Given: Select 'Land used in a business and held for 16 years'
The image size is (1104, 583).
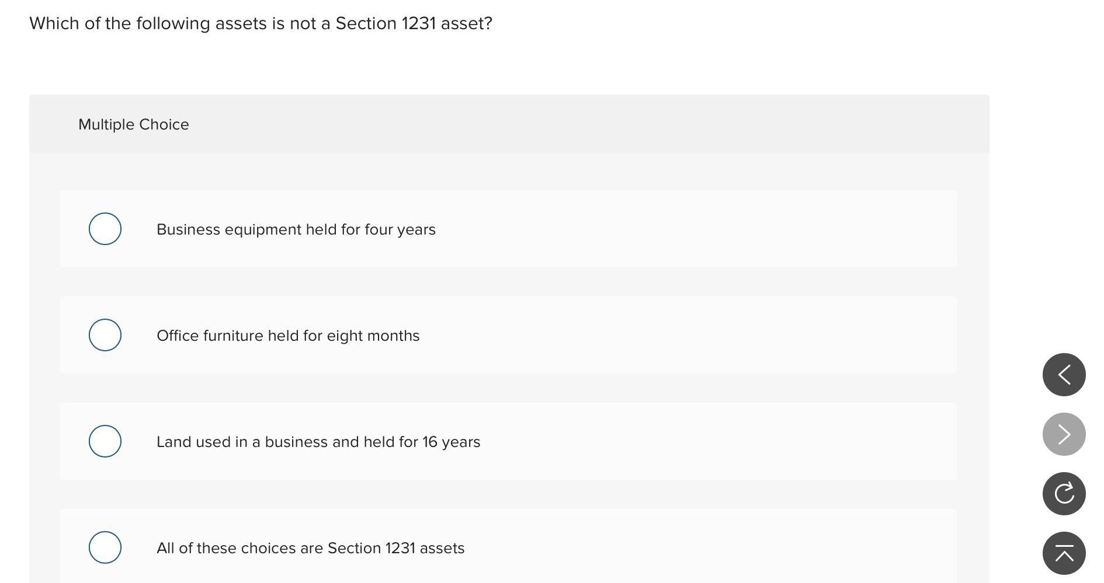Looking at the screenshot, I should pos(105,441).
